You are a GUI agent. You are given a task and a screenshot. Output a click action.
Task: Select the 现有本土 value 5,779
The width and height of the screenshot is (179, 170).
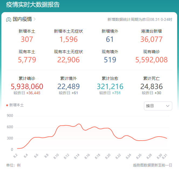tap(27, 60)
